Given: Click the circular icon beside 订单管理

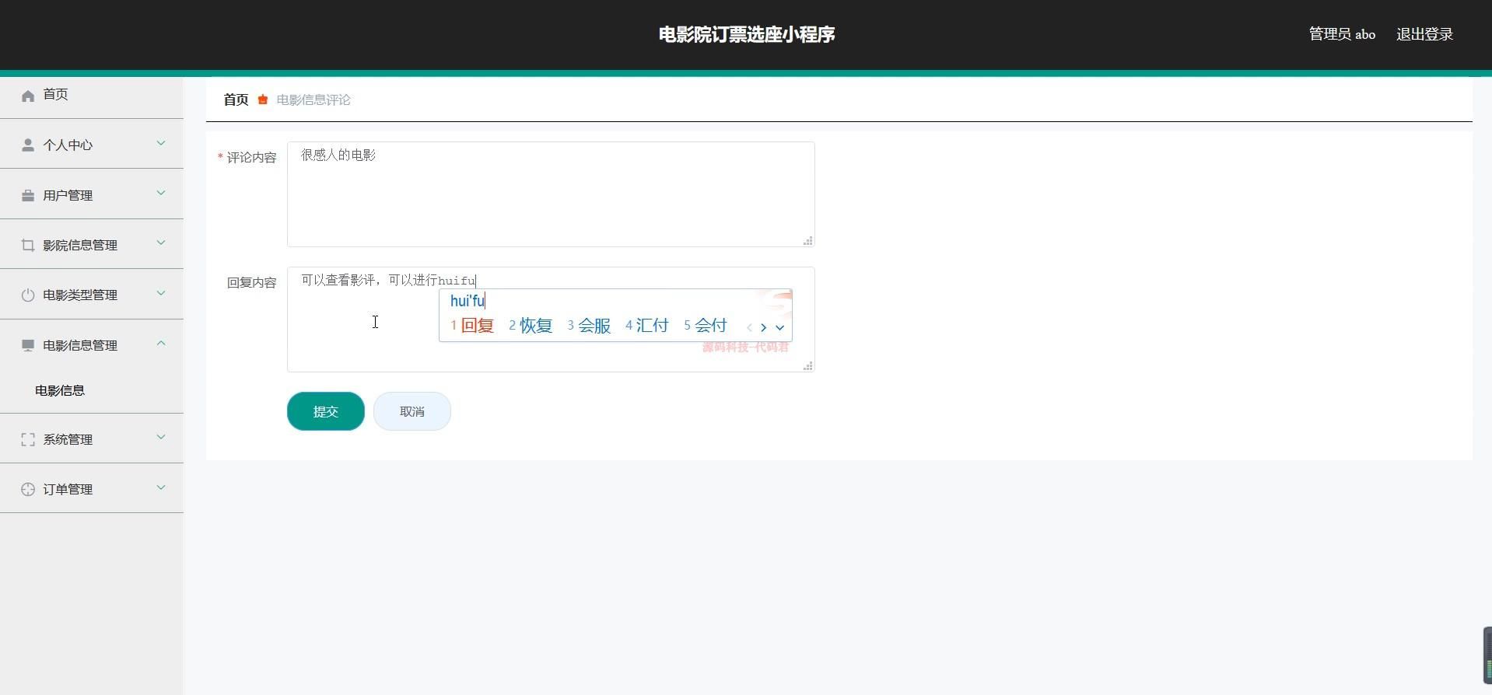Looking at the screenshot, I should 28,489.
